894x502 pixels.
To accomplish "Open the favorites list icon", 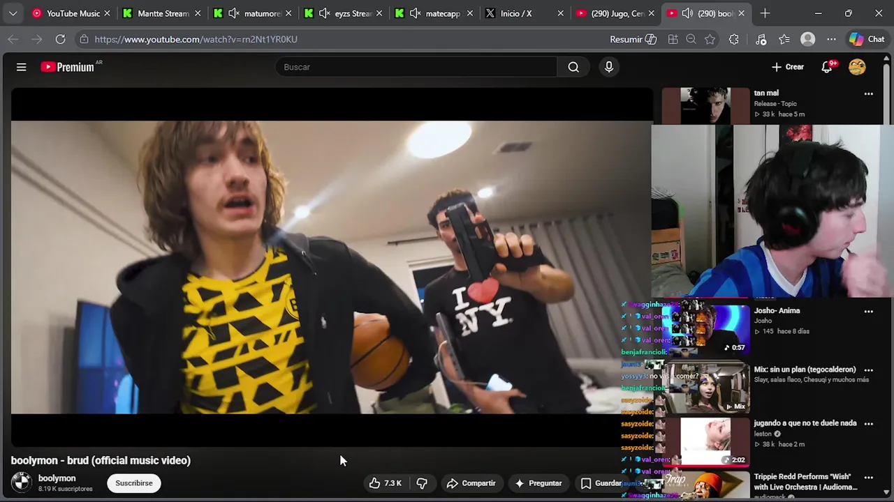I will pos(784,39).
